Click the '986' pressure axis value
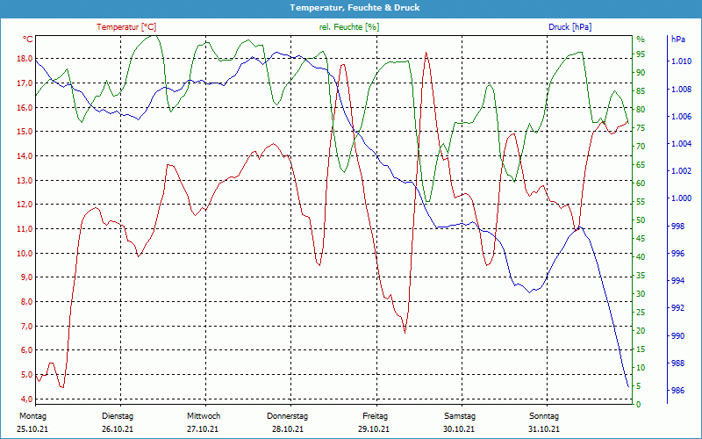Viewport: 702px width, 439px height. click(x=678, y=391)
